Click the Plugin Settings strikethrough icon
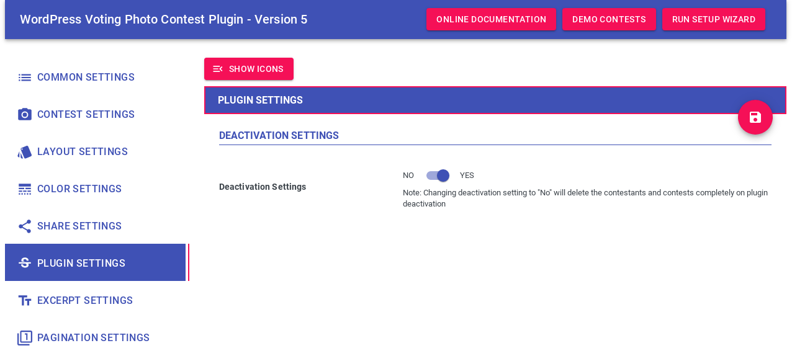 [25, 263]
